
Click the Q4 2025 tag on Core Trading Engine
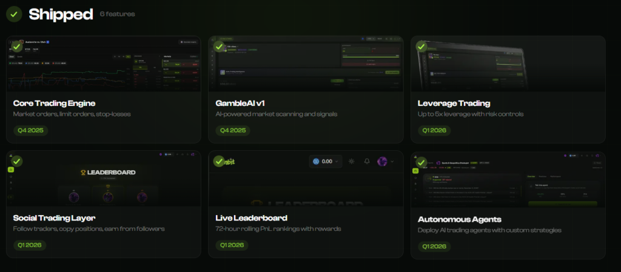[30, 130]
